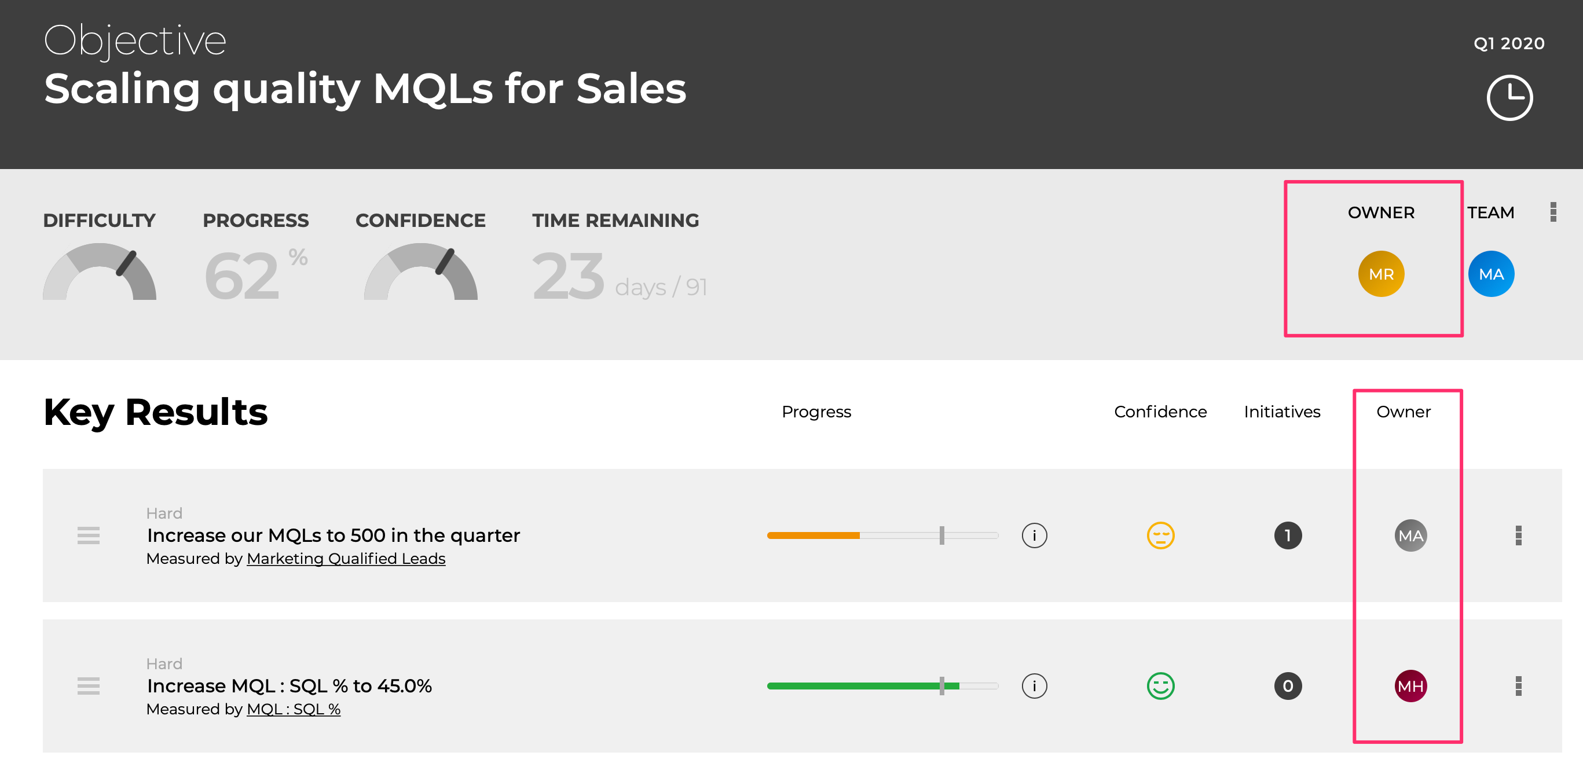Screen dimensions: 1583x763
Task: Click the MR objective owner avatar
Action: 1381,274
